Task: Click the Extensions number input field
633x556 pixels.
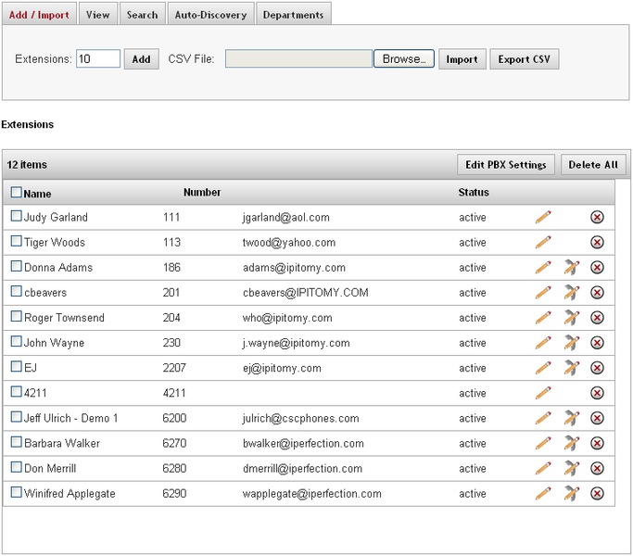Action: 98,59
